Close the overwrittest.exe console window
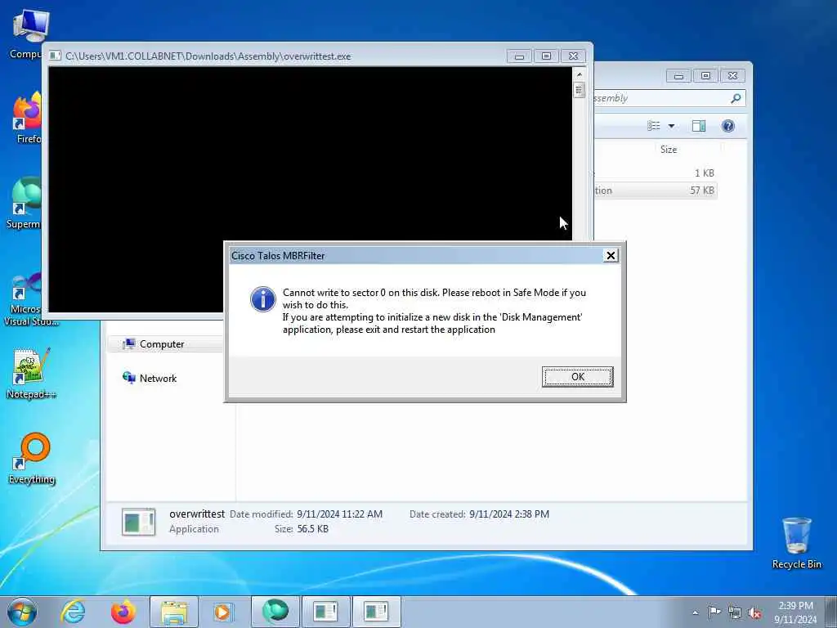The image size is (837, 628). (x=573, y=56)
